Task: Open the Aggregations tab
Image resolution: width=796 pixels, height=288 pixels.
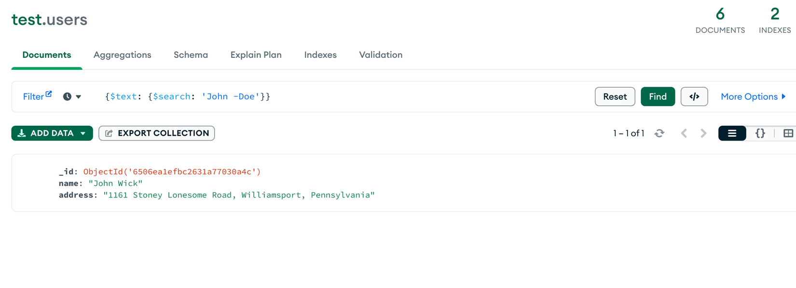Action: tap(122, 55)
